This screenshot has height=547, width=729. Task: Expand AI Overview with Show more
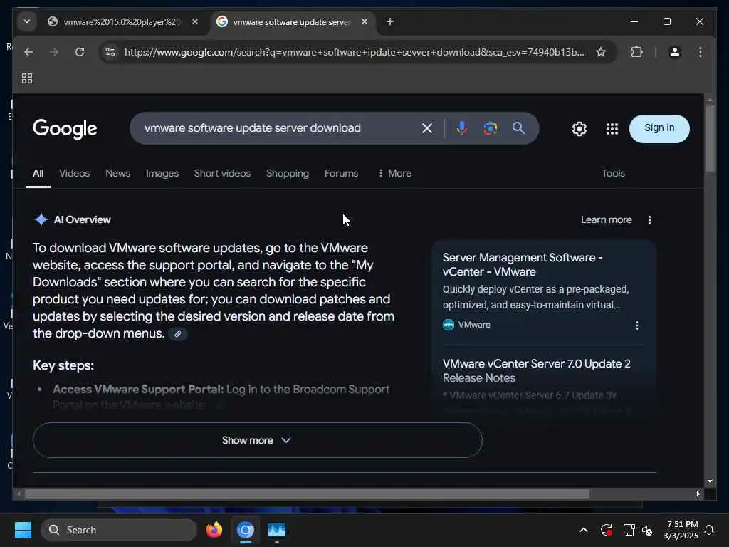(x=257, y=440)
